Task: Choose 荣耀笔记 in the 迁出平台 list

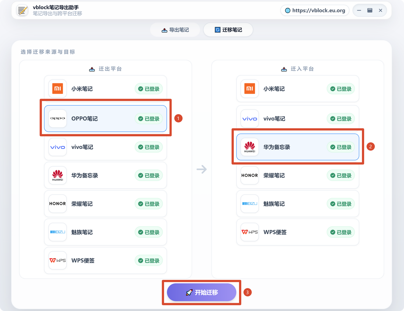Action: tap(105, 204)
